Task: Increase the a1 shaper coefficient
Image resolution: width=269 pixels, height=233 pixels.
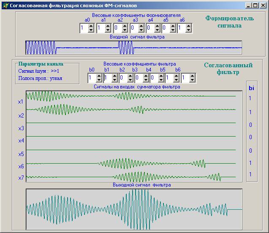Action: (x=108, y=26)
